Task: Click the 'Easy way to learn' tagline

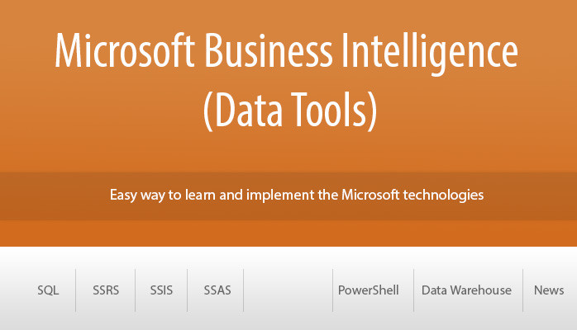Action: (x=297, y=195)
